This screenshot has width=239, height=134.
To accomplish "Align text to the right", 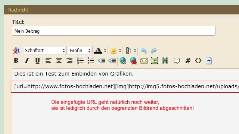I will tap(69, 61).
